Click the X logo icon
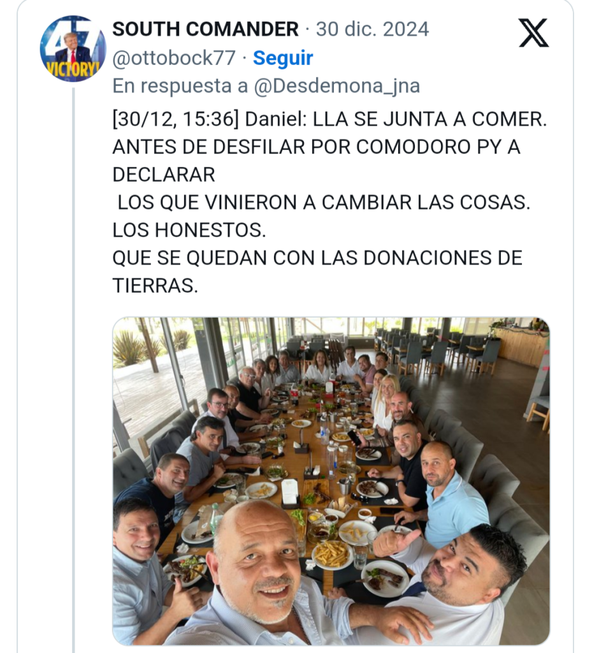 [x=533, y=33]
